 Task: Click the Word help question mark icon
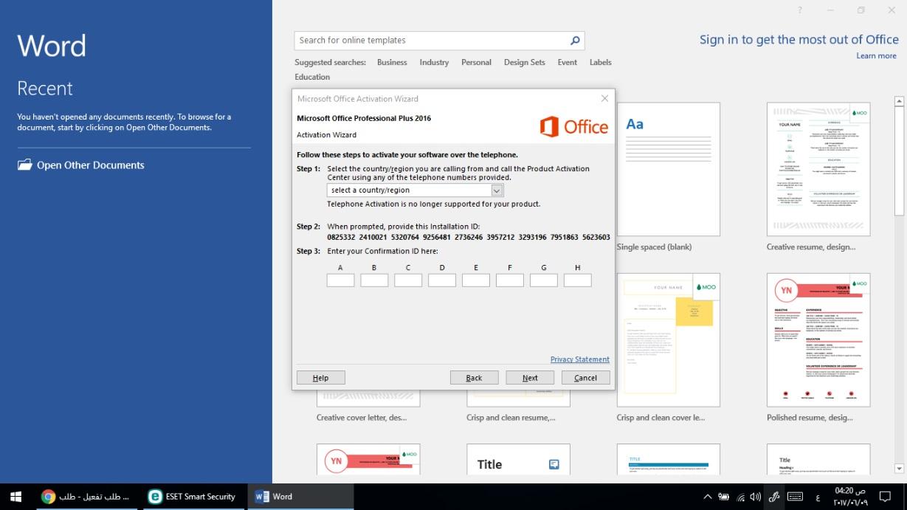800,10
